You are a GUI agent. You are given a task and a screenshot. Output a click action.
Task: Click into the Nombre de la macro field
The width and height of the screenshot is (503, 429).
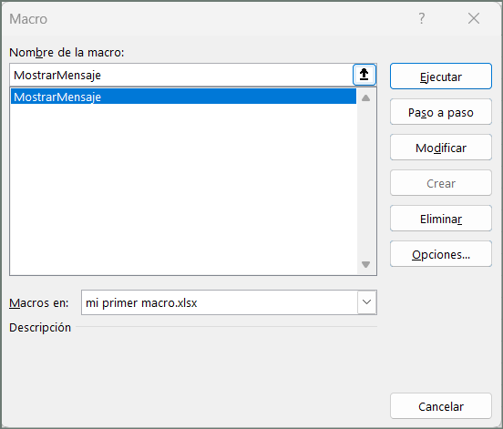(181, 75)
